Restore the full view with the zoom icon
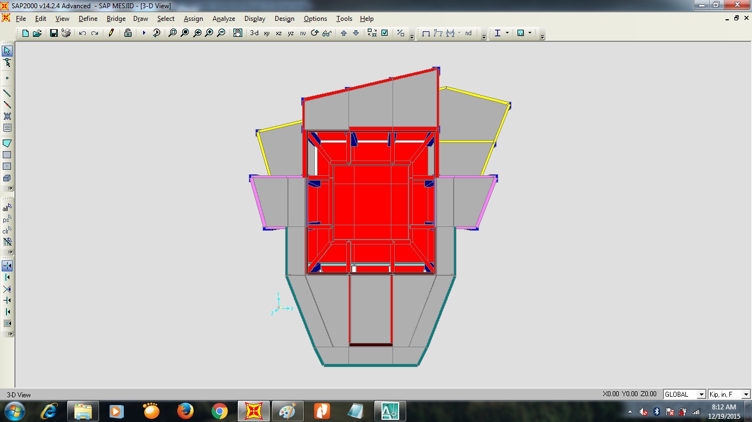 tap(184, 33)
